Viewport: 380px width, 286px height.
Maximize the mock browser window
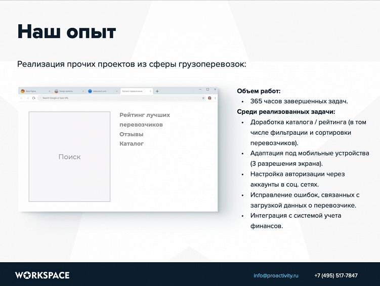207,90
